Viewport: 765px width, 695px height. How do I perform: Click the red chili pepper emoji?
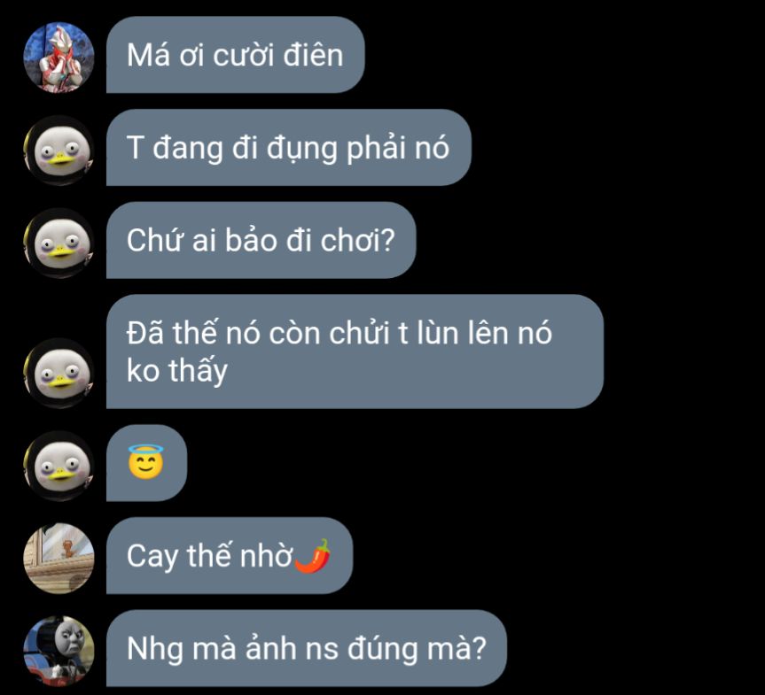313,556
